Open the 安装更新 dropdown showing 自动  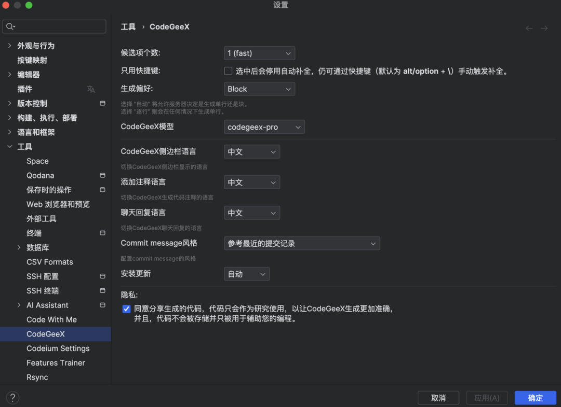coord(247,274)
